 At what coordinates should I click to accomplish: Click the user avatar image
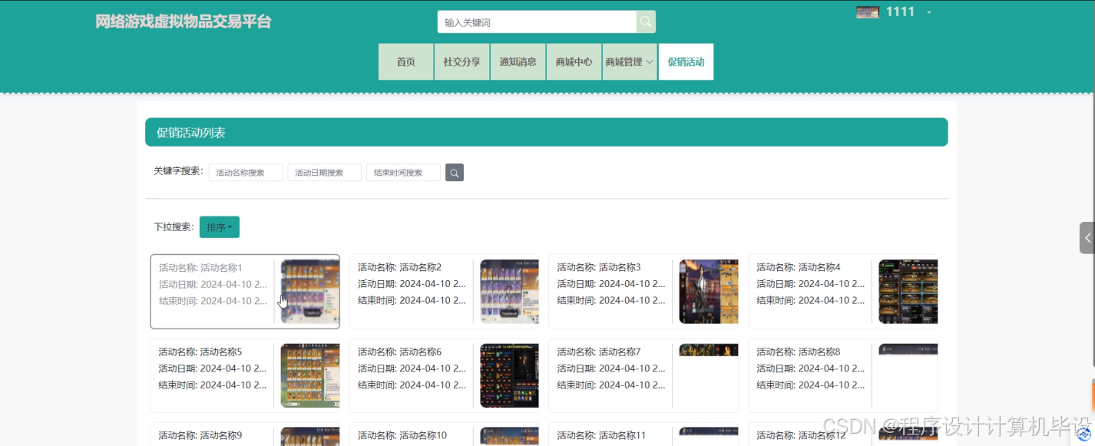868,12
